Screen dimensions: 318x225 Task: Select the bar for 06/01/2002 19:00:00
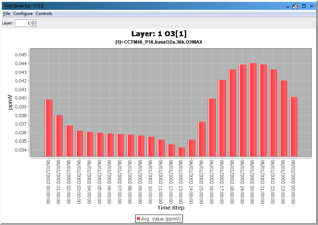[x=243, y=111]
